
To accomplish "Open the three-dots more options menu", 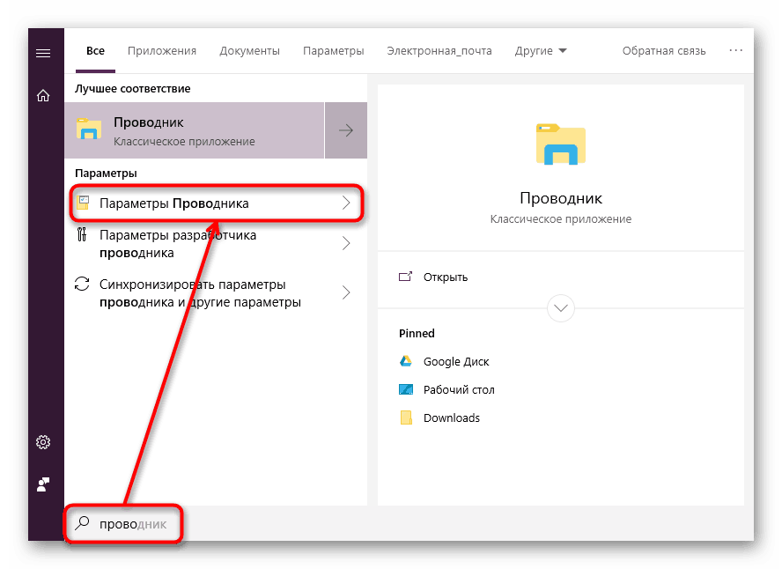I will point(735,50).
